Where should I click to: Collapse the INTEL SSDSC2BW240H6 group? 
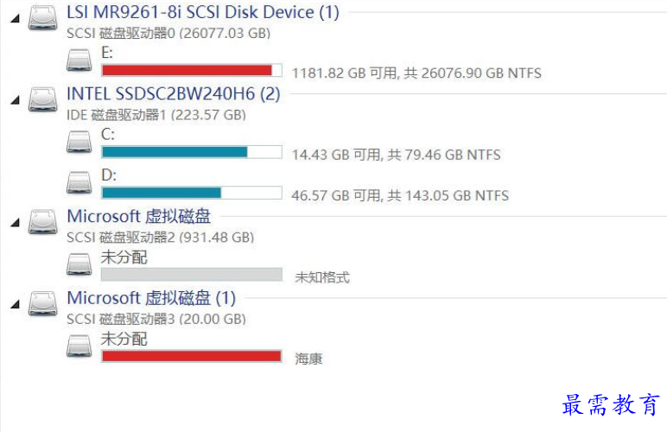[16, 100]
